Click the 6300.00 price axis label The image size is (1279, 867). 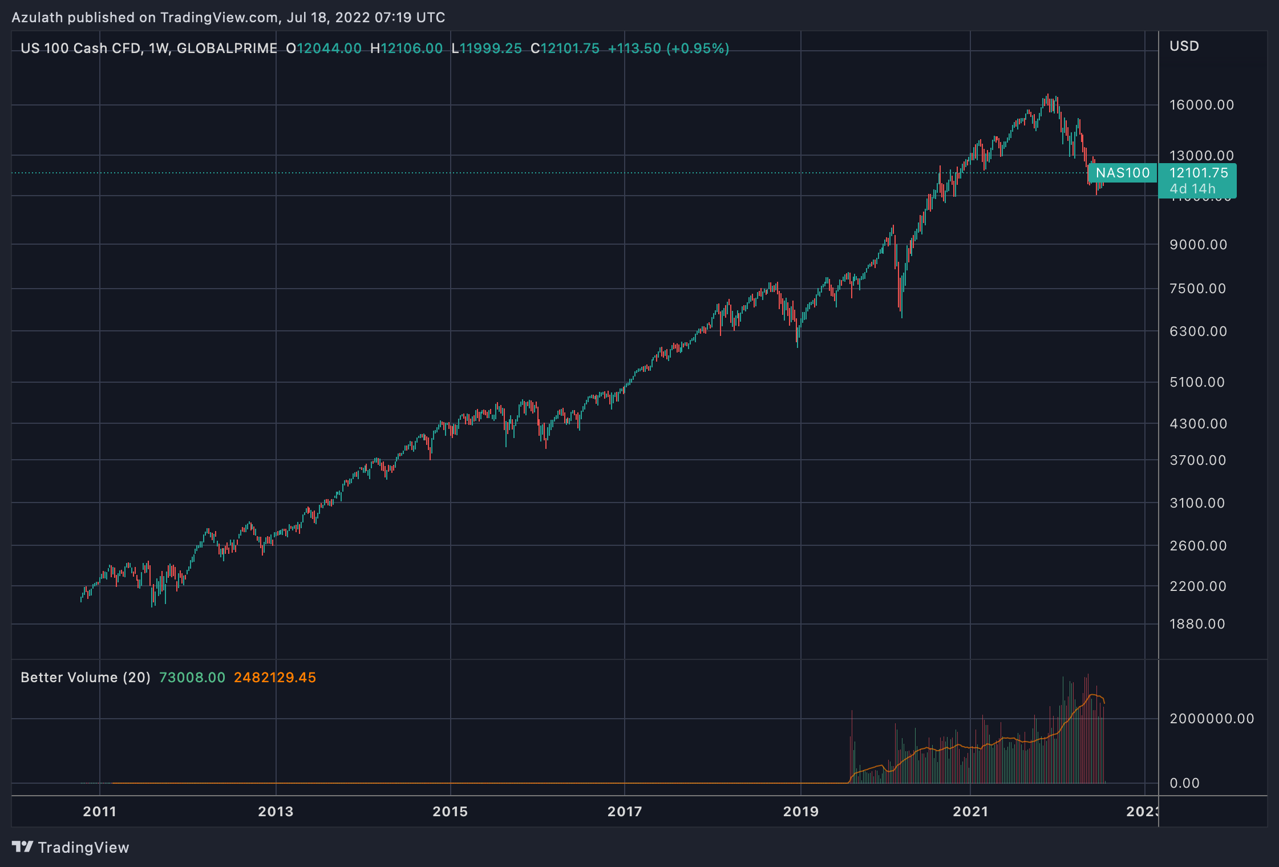[x=1198, y=331]
